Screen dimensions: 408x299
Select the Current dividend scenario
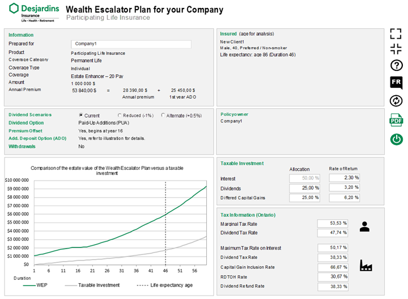tap(81, 115)
